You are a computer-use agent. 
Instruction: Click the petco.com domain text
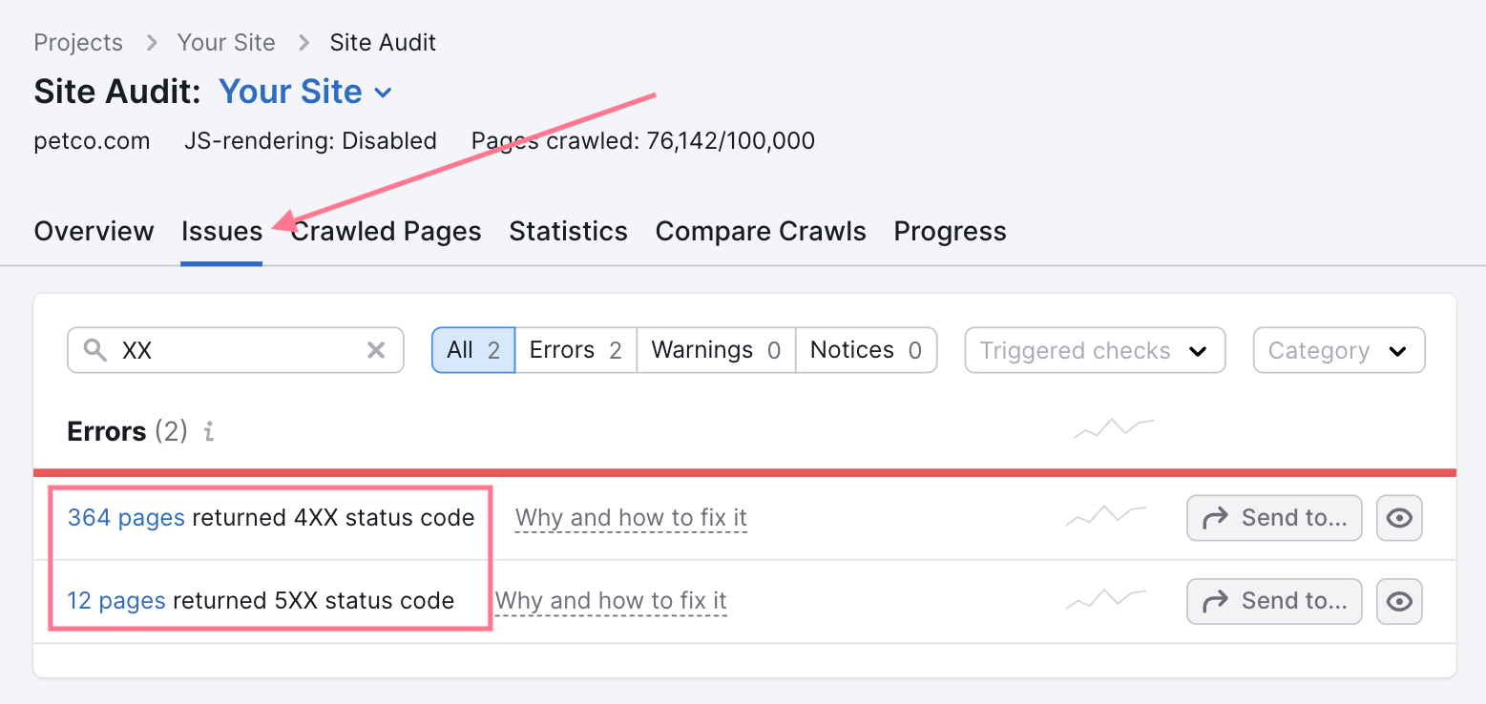(92, 141)
